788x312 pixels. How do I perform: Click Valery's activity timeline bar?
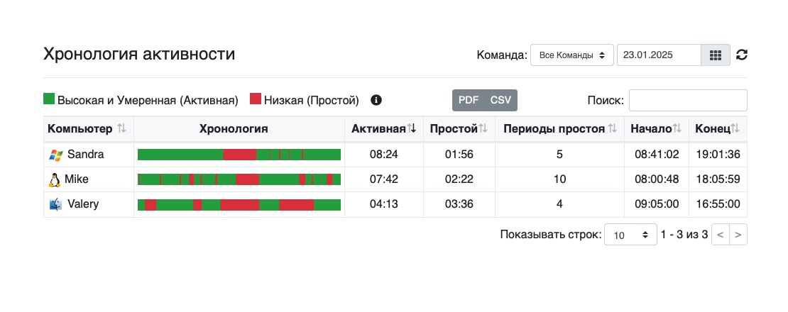[x=239, y=205]
